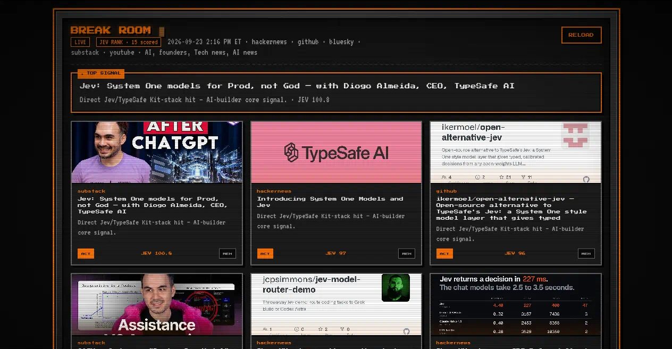
Task: Click the 'AI, founders, Tech news, AI news' topics text
Action: [x=201, y=53]
